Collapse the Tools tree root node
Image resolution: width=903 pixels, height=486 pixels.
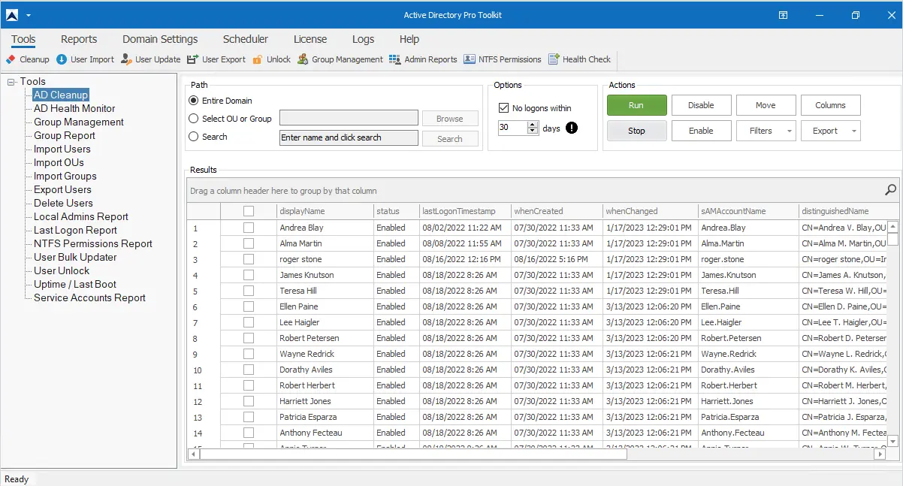coord(11,82)
